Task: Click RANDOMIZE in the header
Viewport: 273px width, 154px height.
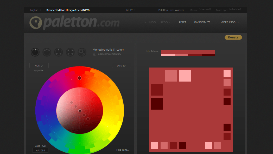Action: tap(203, 22)
